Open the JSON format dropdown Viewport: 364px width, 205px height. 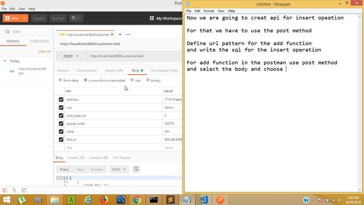[x=119, y=170]
